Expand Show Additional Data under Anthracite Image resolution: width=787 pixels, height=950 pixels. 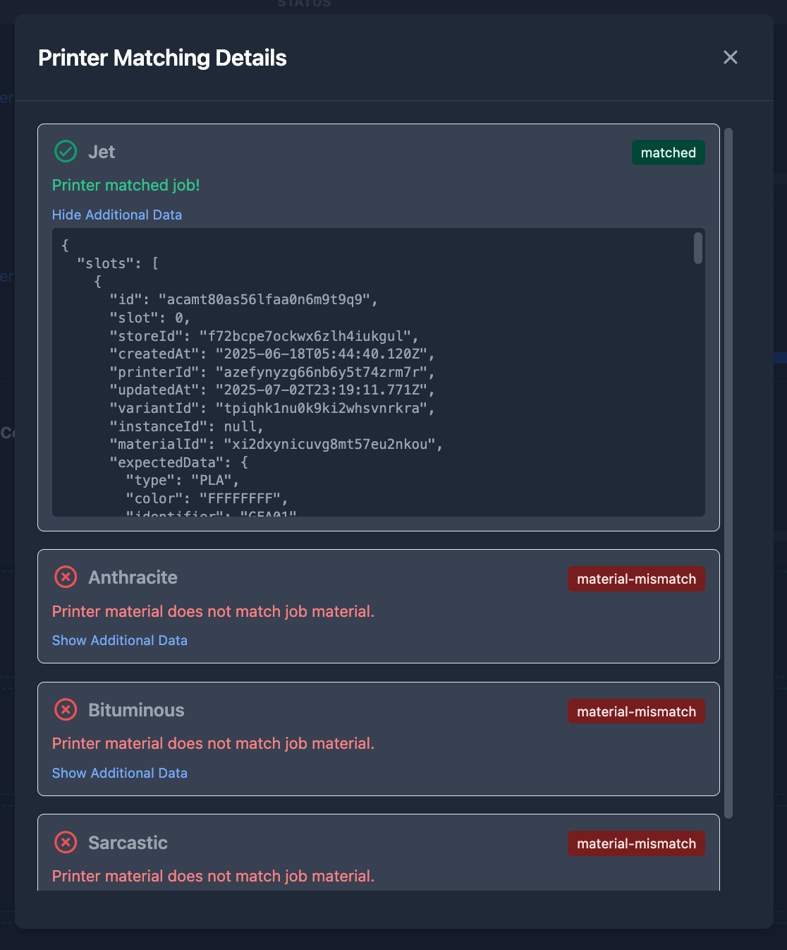(120, 640)
